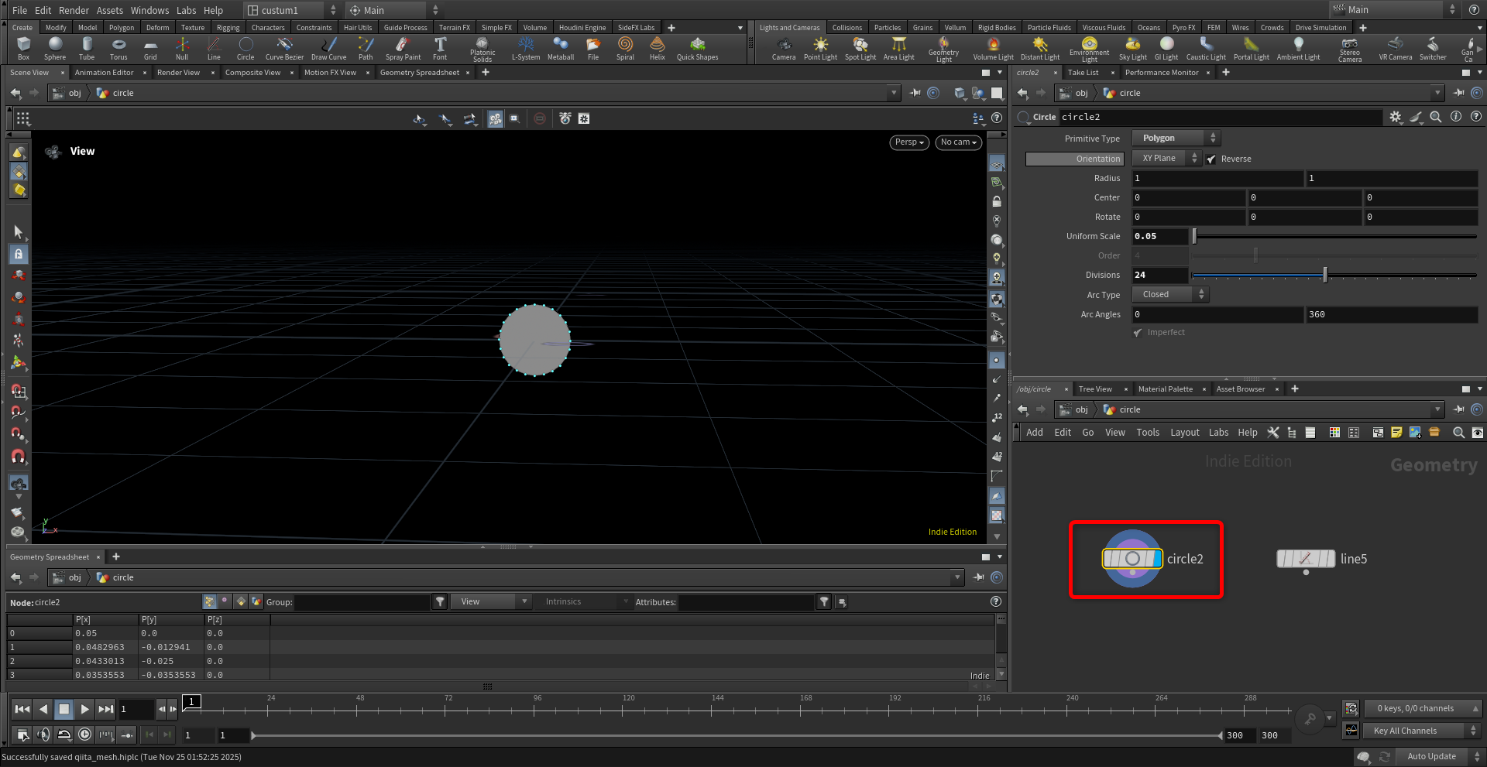1487x767 pixels.
Task: Click the Helix shelf tool
Action: [657, 46]
